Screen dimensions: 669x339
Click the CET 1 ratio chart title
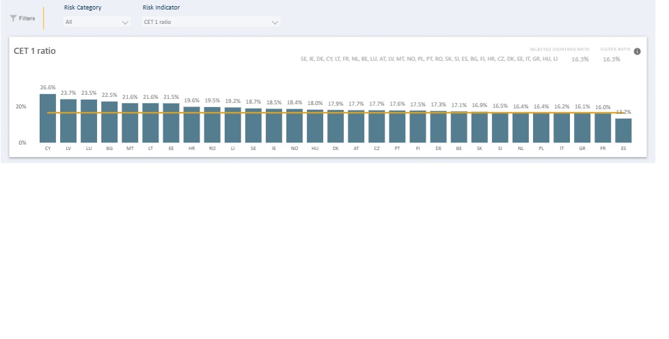pyautogui.click(x=35, y=51)
